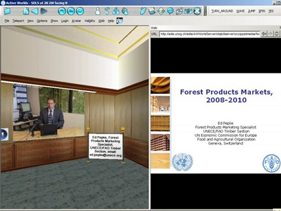The image size is (281, 211).
Task: Select first-person avatar view icon
Action: [98, 11]
